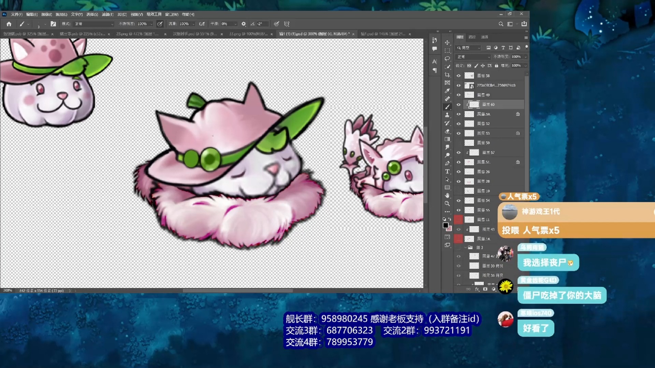Select the Smudge tool
Image resolution: width=655 pixels, height=368 pixels.
(x=447, y=147)
